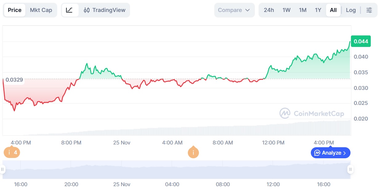Click the 0.044 current price label
This screenshot has width=380, height=196.
pyautogui.click(x=361, y=41)
